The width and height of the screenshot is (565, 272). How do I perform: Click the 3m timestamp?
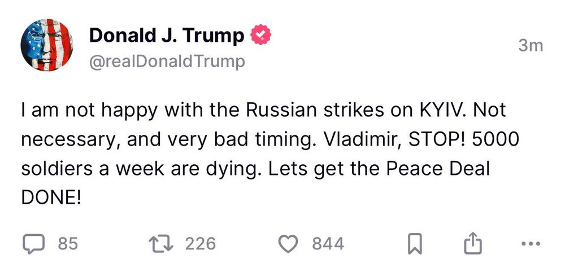point(531,46)
